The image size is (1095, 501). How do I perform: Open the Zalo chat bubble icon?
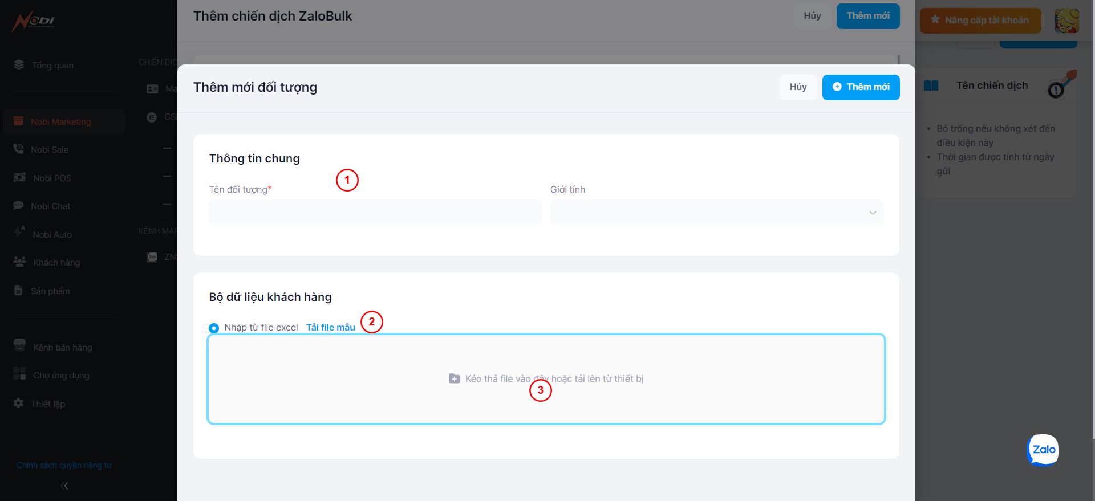[x=1043, y=450]
